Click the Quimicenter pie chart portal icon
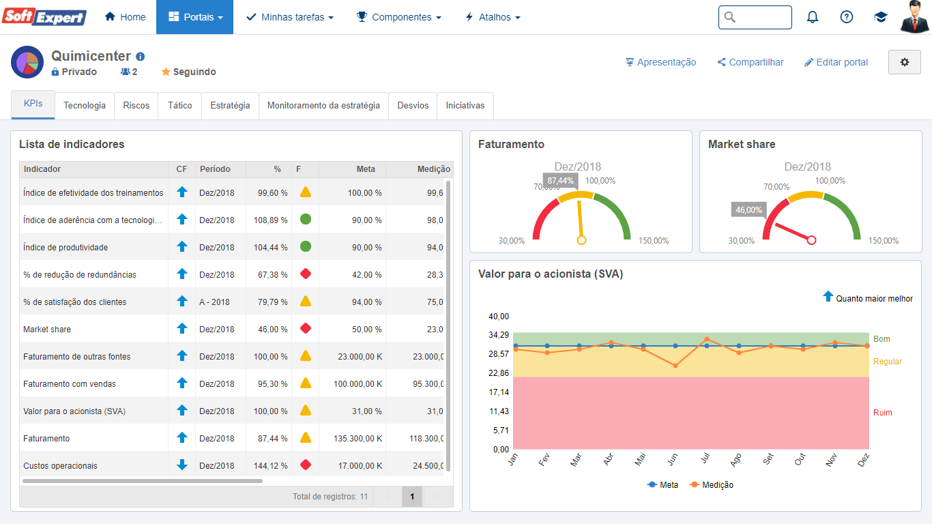Viewport: 932px width, 524px height. tap(28, 63)
